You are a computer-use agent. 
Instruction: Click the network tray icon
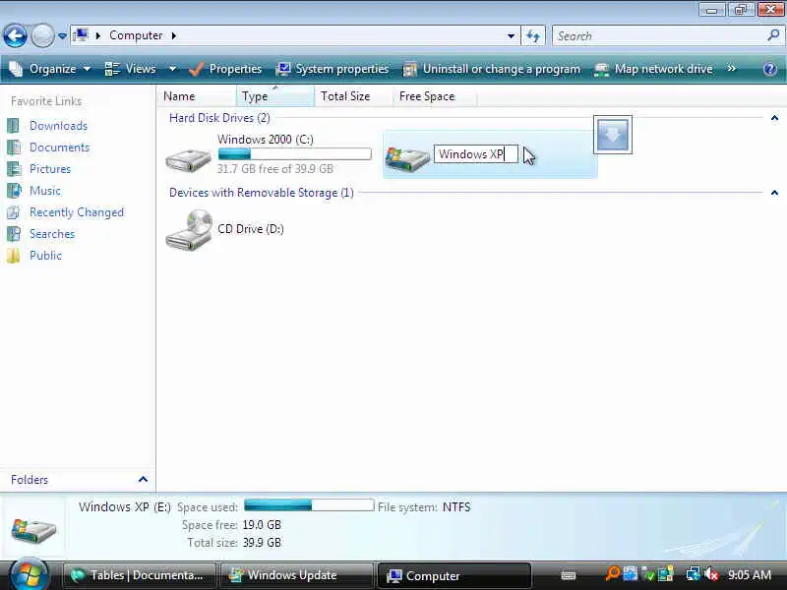tap(694, 574)
